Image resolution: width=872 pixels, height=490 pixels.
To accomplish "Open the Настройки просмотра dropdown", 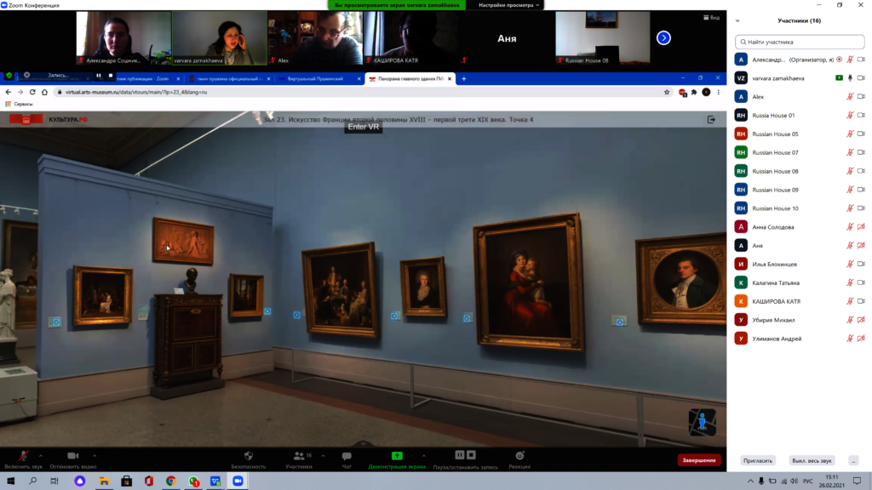I will click(509, 5).
